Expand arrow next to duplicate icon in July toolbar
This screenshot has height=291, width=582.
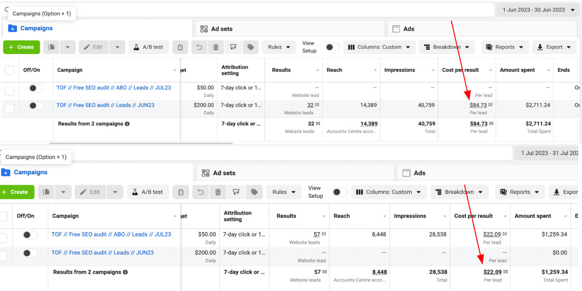[x=63, y=192]
